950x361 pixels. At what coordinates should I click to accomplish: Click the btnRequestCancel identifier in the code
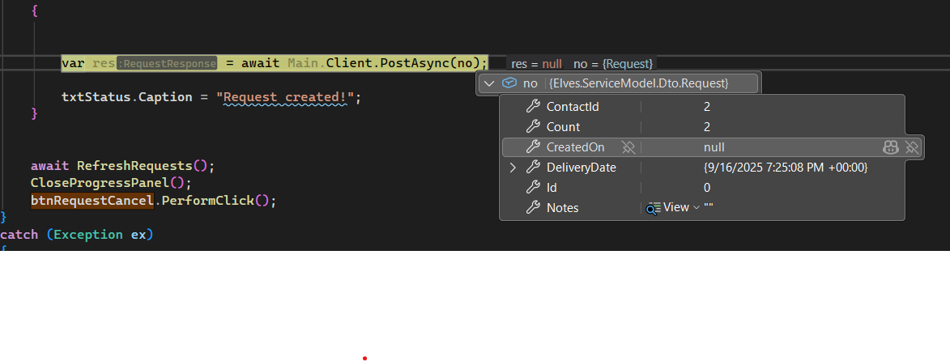pyautogui.click(x=92, y=201)
